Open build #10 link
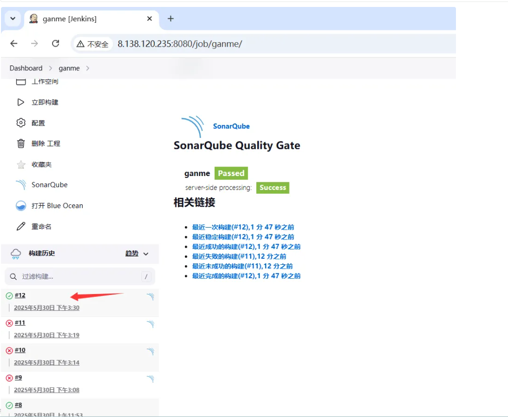The height and width of the screenshot is (417, 508). [x=20, y=350]
